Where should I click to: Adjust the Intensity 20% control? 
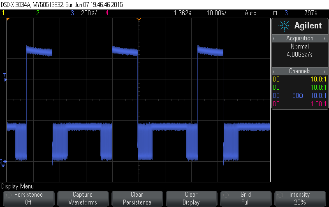pyautogui.click(x=299, y=198)
